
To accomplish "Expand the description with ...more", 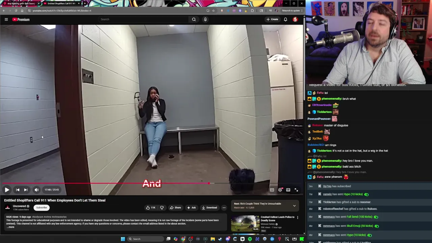I will (x=11, y=227).
